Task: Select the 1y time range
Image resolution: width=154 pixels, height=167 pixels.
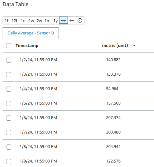Action: click(56, 21)
